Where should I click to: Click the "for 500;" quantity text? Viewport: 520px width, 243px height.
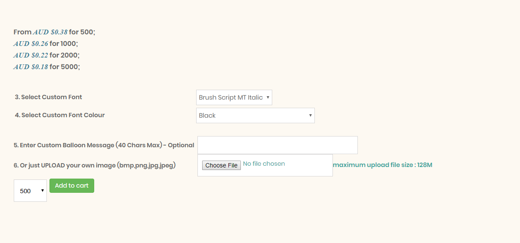click(82, 32)
